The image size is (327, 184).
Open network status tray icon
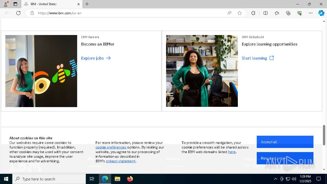(x=288, y=179)
